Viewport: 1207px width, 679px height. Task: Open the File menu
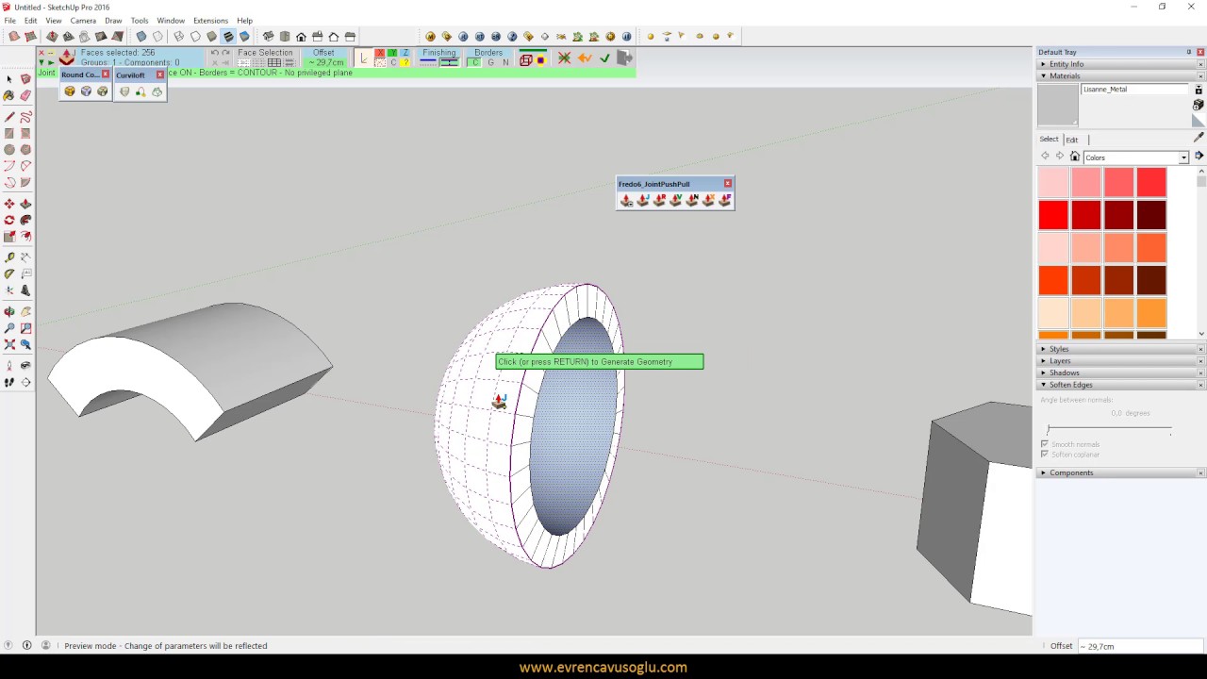tap(9, 20)
